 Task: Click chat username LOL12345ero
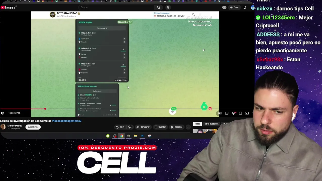pos(278,18)
